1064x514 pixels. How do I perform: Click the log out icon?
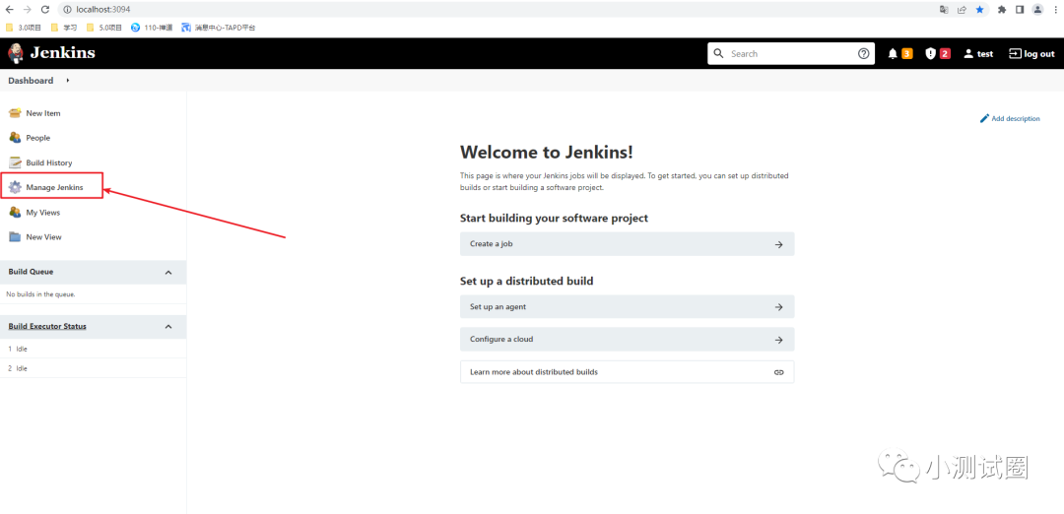[x=1015, y=53]
